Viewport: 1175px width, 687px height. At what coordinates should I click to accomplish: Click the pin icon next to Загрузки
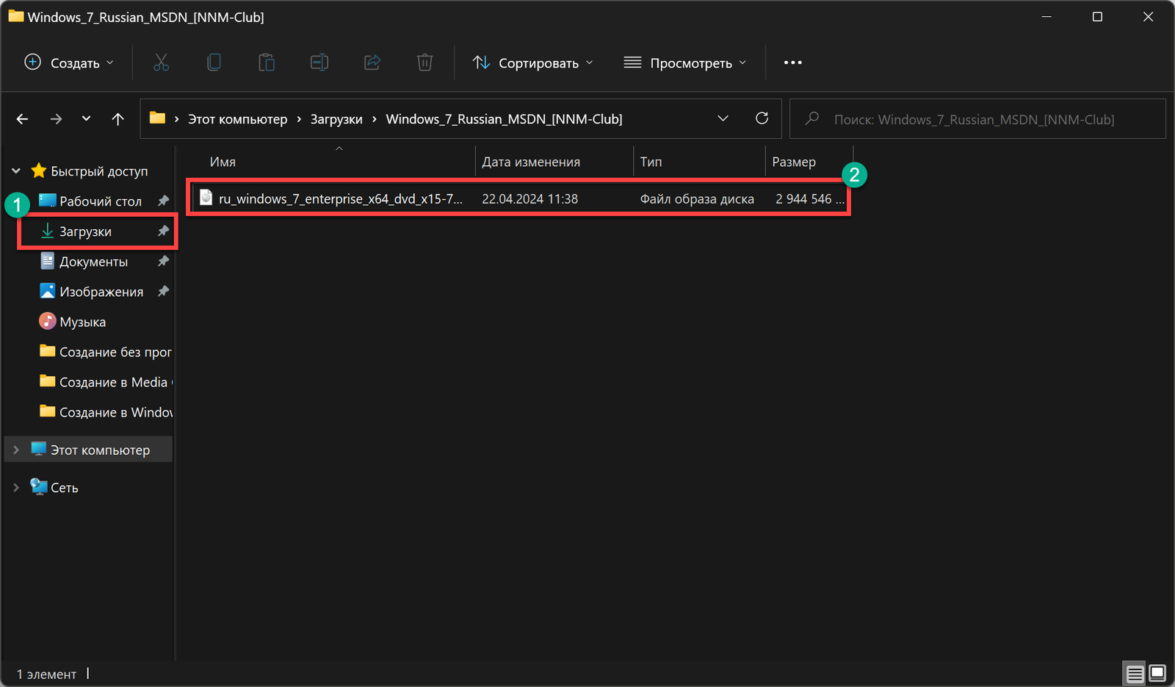(163, 231)
